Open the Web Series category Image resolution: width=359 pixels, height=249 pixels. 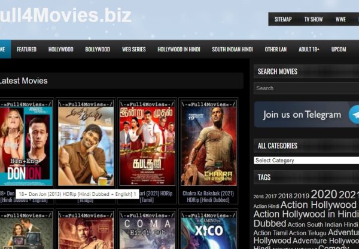(133, 50)
